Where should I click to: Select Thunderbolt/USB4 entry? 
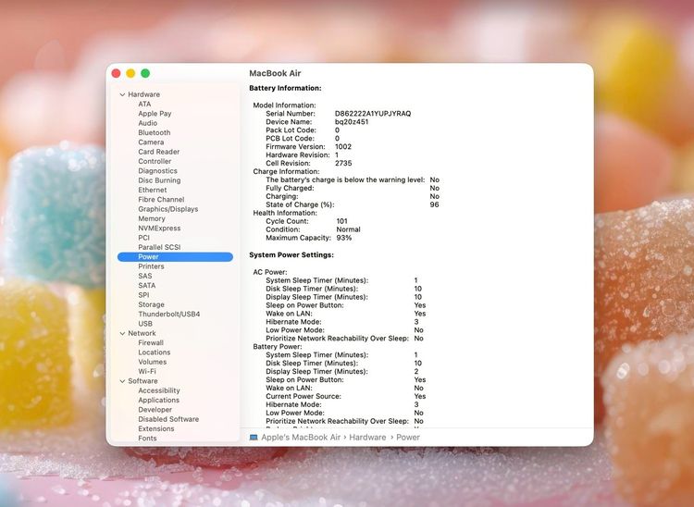click(169, 315)
